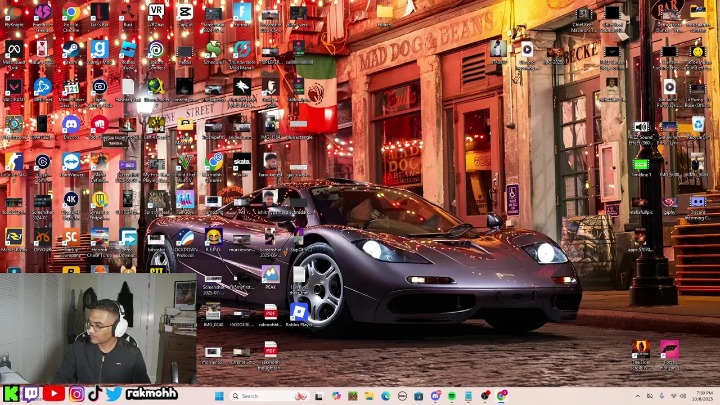Image resolution: width=720 pixels, height=405 pixels.
Task: Open the Ubisoft Connect shortcut
Action: click(x=156, y=55)
